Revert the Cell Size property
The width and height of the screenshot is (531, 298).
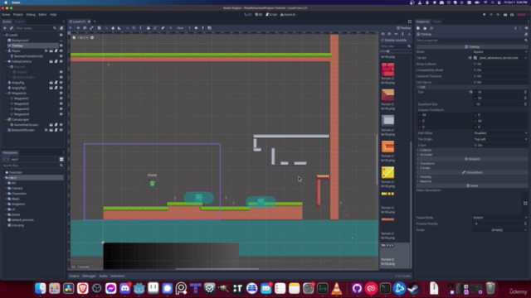470,92
